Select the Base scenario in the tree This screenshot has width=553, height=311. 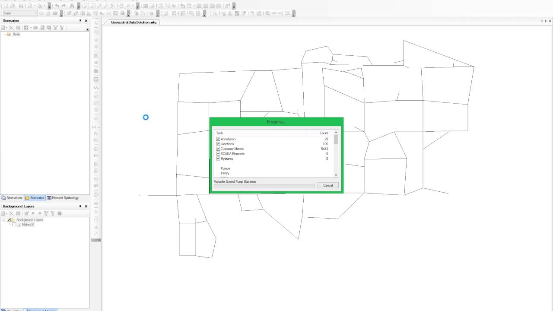pyautogui.click(x=16, y=34)
